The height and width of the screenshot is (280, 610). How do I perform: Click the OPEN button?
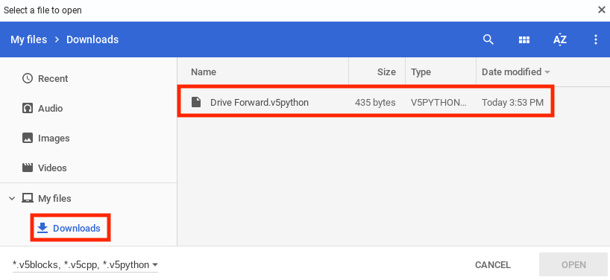point(573,265)
